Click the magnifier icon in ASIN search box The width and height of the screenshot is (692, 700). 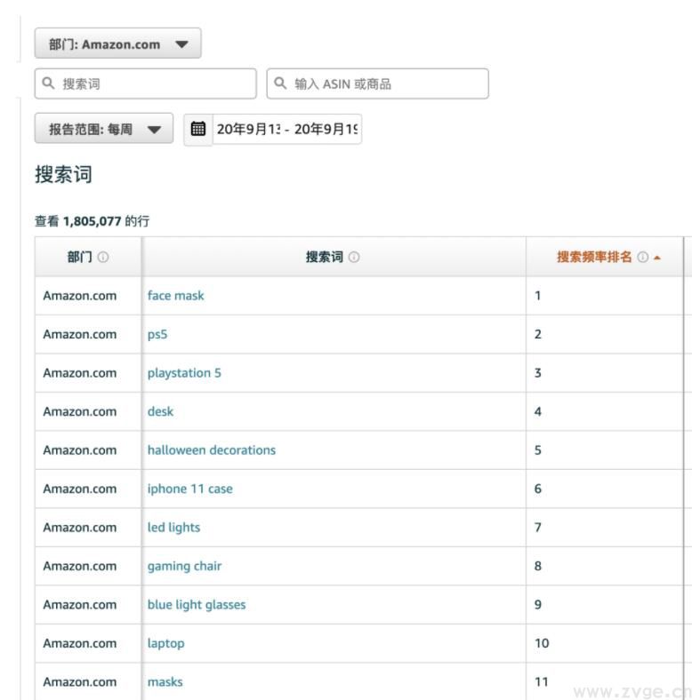(281, 84)
